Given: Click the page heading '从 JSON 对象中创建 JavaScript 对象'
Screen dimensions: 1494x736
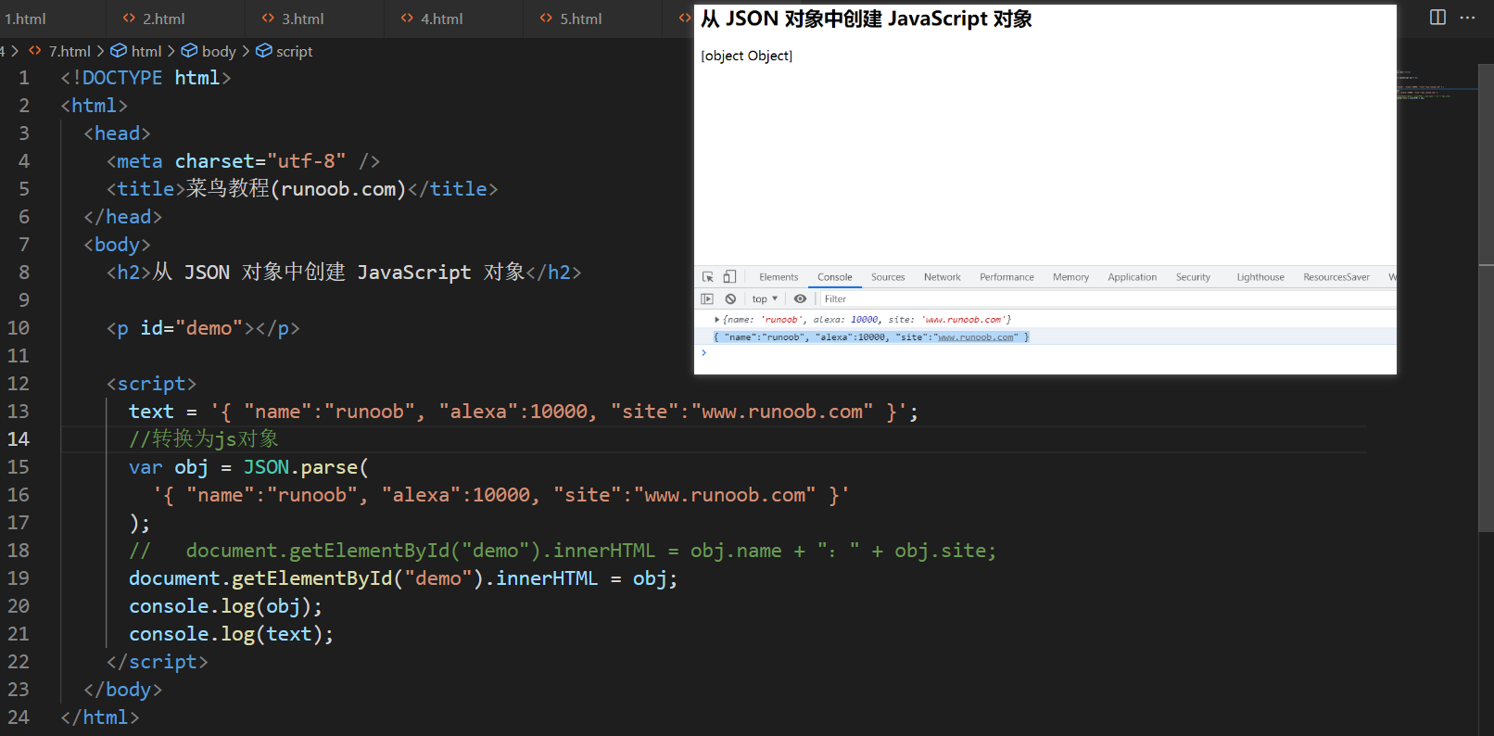Looking at the screenshot, I should (867, 19).
